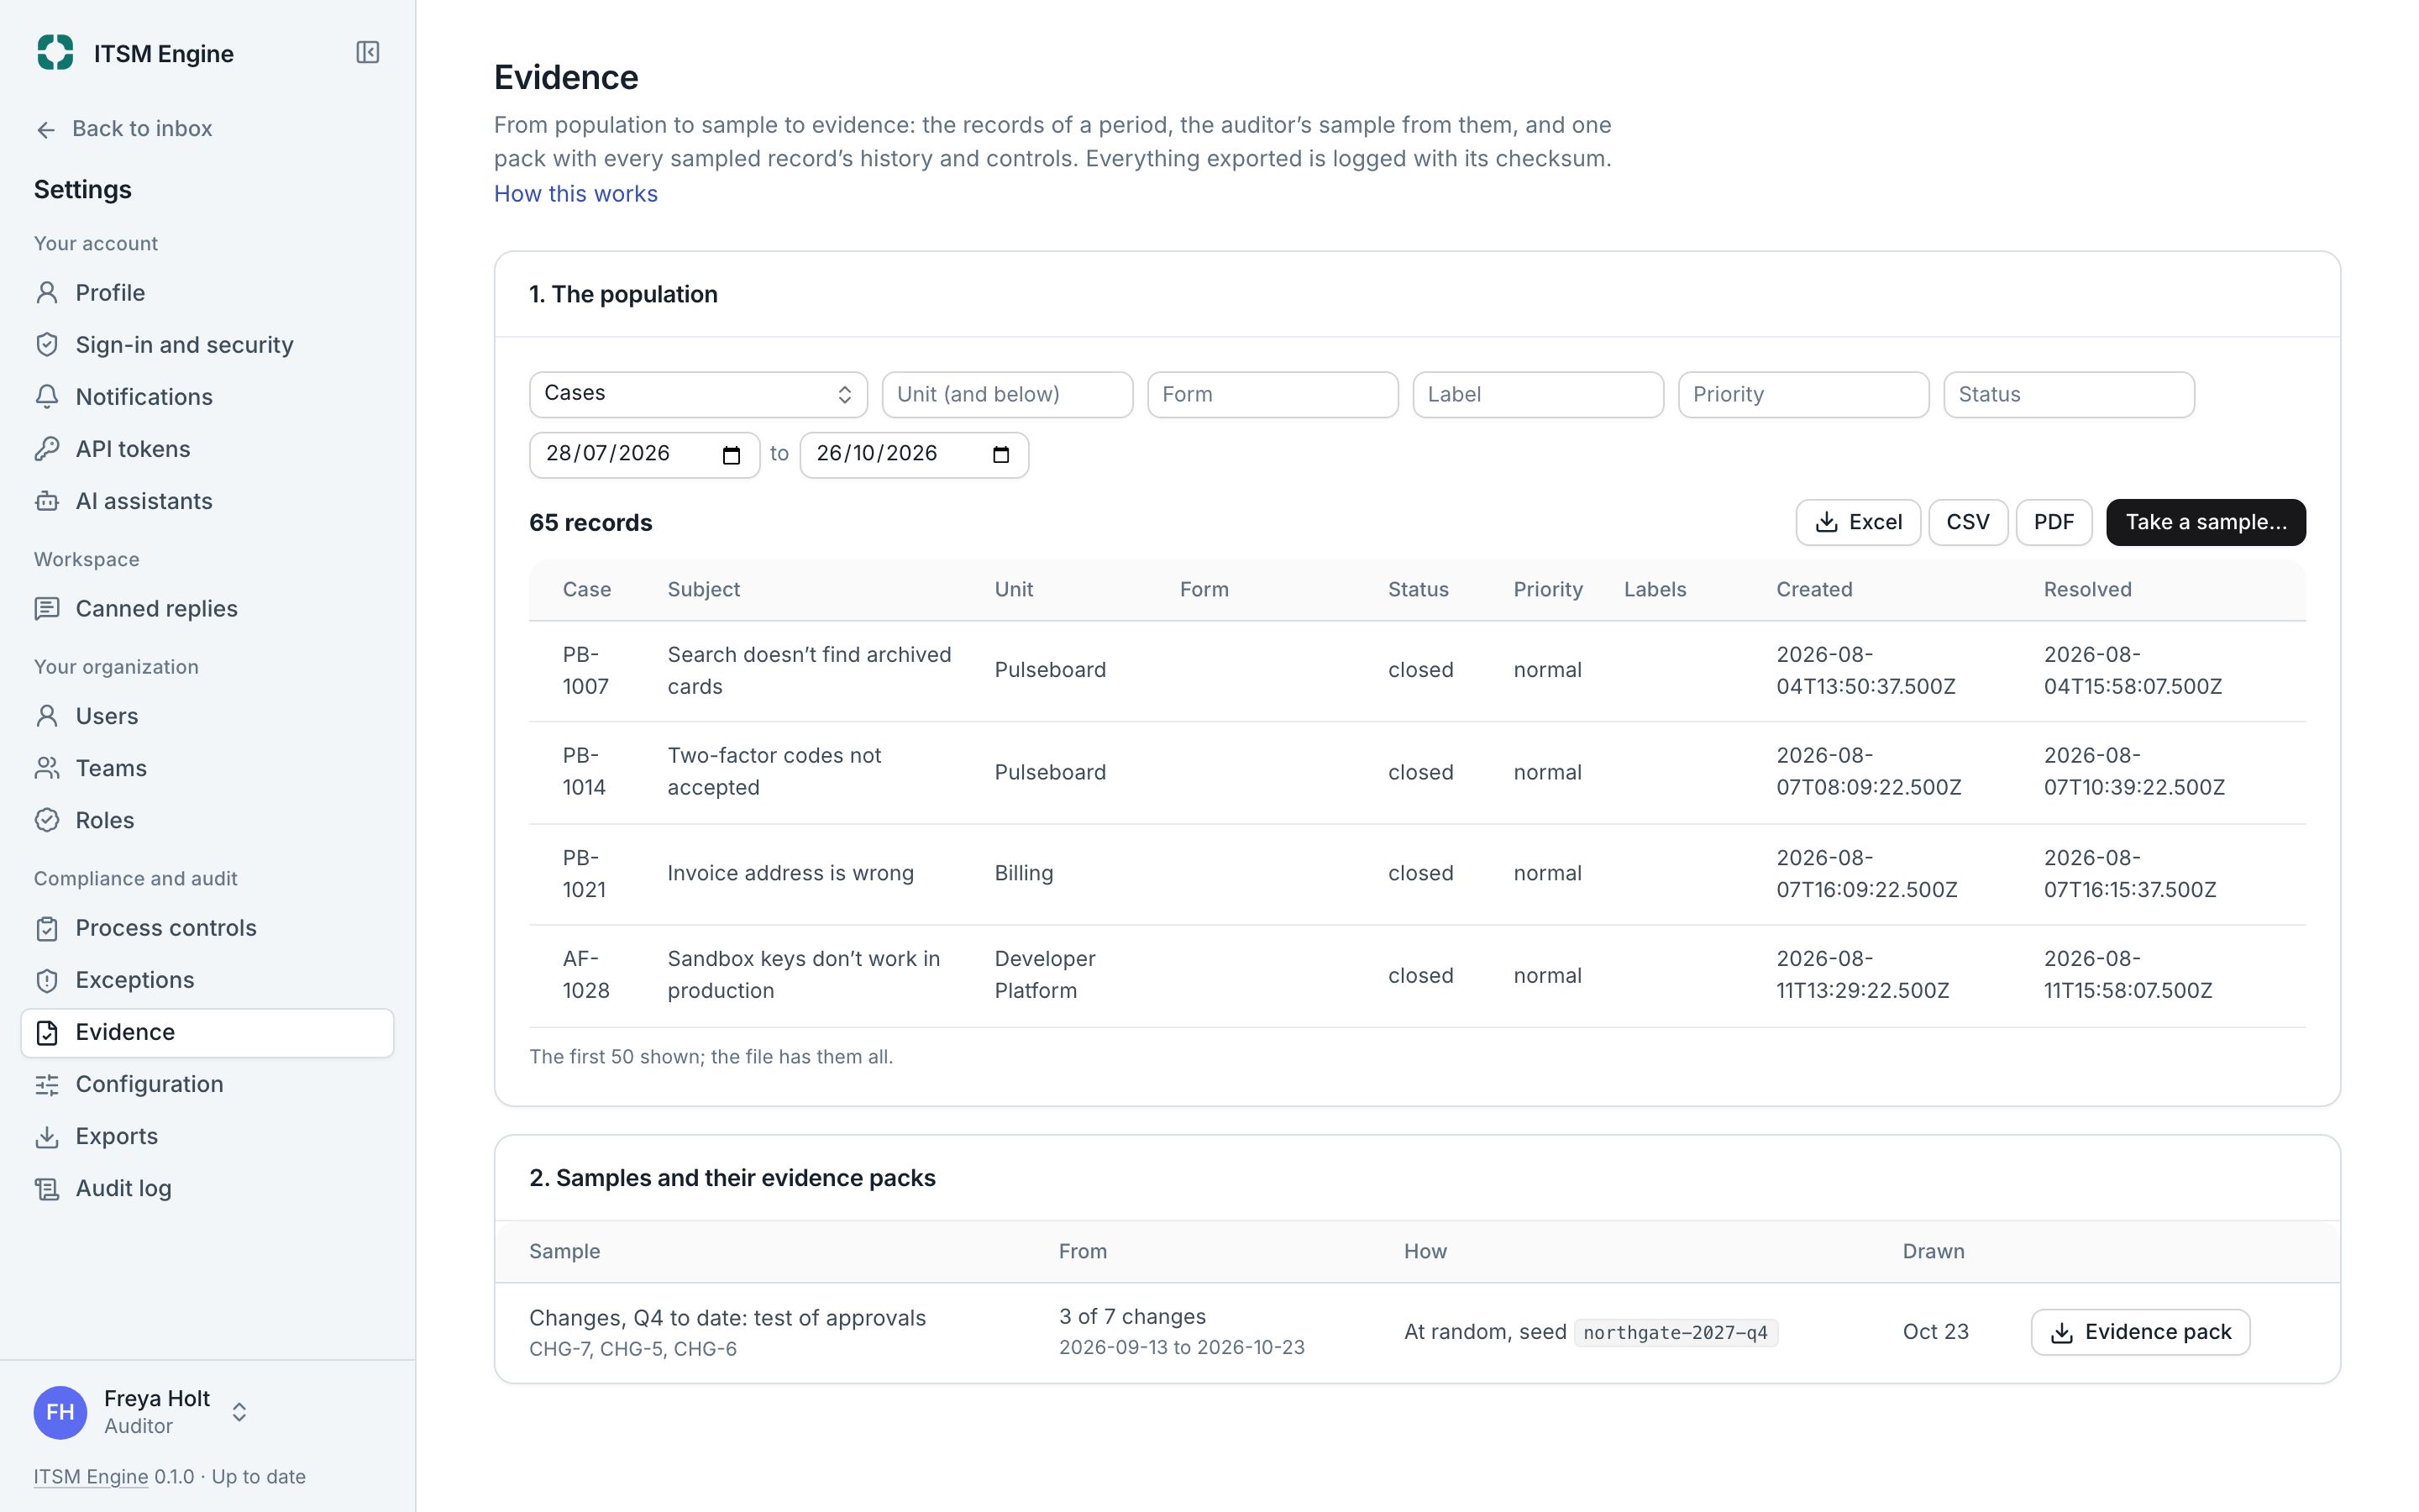Focus the Priority filter field
The image size is (2419, 1512).
pos(1803,394)
